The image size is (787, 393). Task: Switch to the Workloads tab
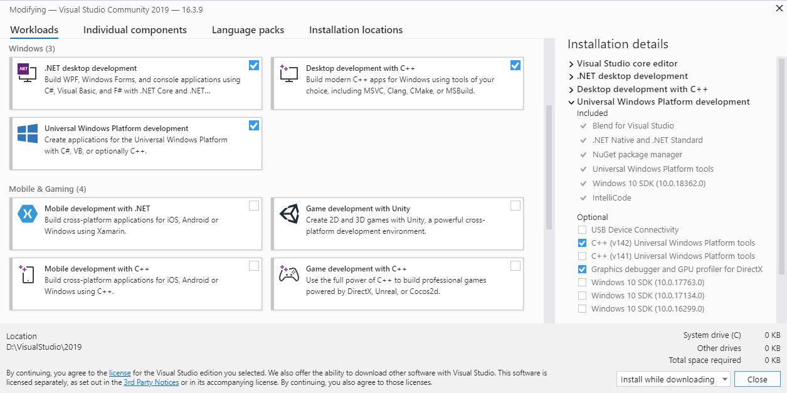[x=34, y=30]
